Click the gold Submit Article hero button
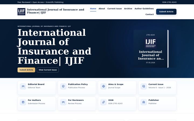 [x=26, y=70]
